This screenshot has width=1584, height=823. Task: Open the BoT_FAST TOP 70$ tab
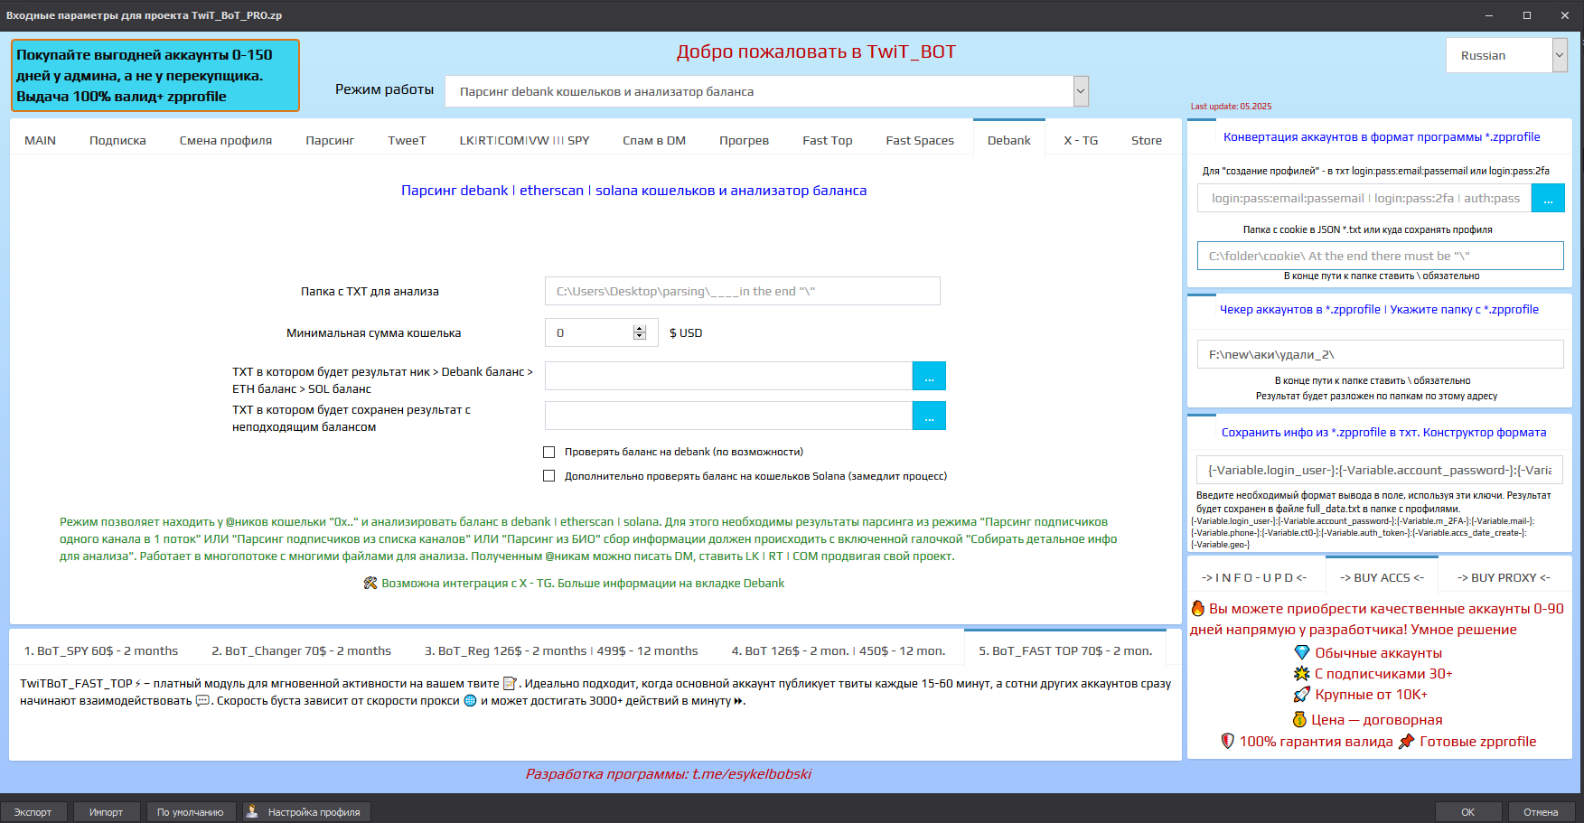pyautogui.click(x=1065, y=650)
